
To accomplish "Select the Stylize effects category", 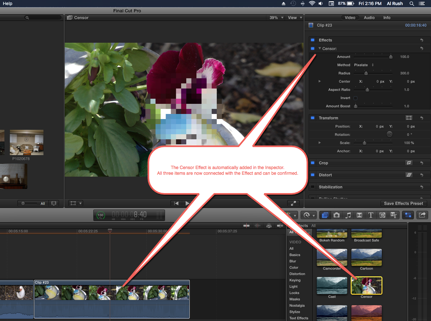I will pyautogui.click(x=295, y=312).
